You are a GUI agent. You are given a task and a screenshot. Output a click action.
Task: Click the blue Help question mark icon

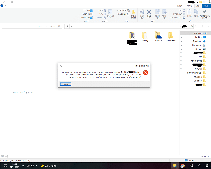(2, 6)
